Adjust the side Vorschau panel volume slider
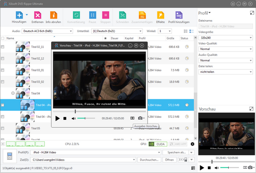 pos(230,167)
